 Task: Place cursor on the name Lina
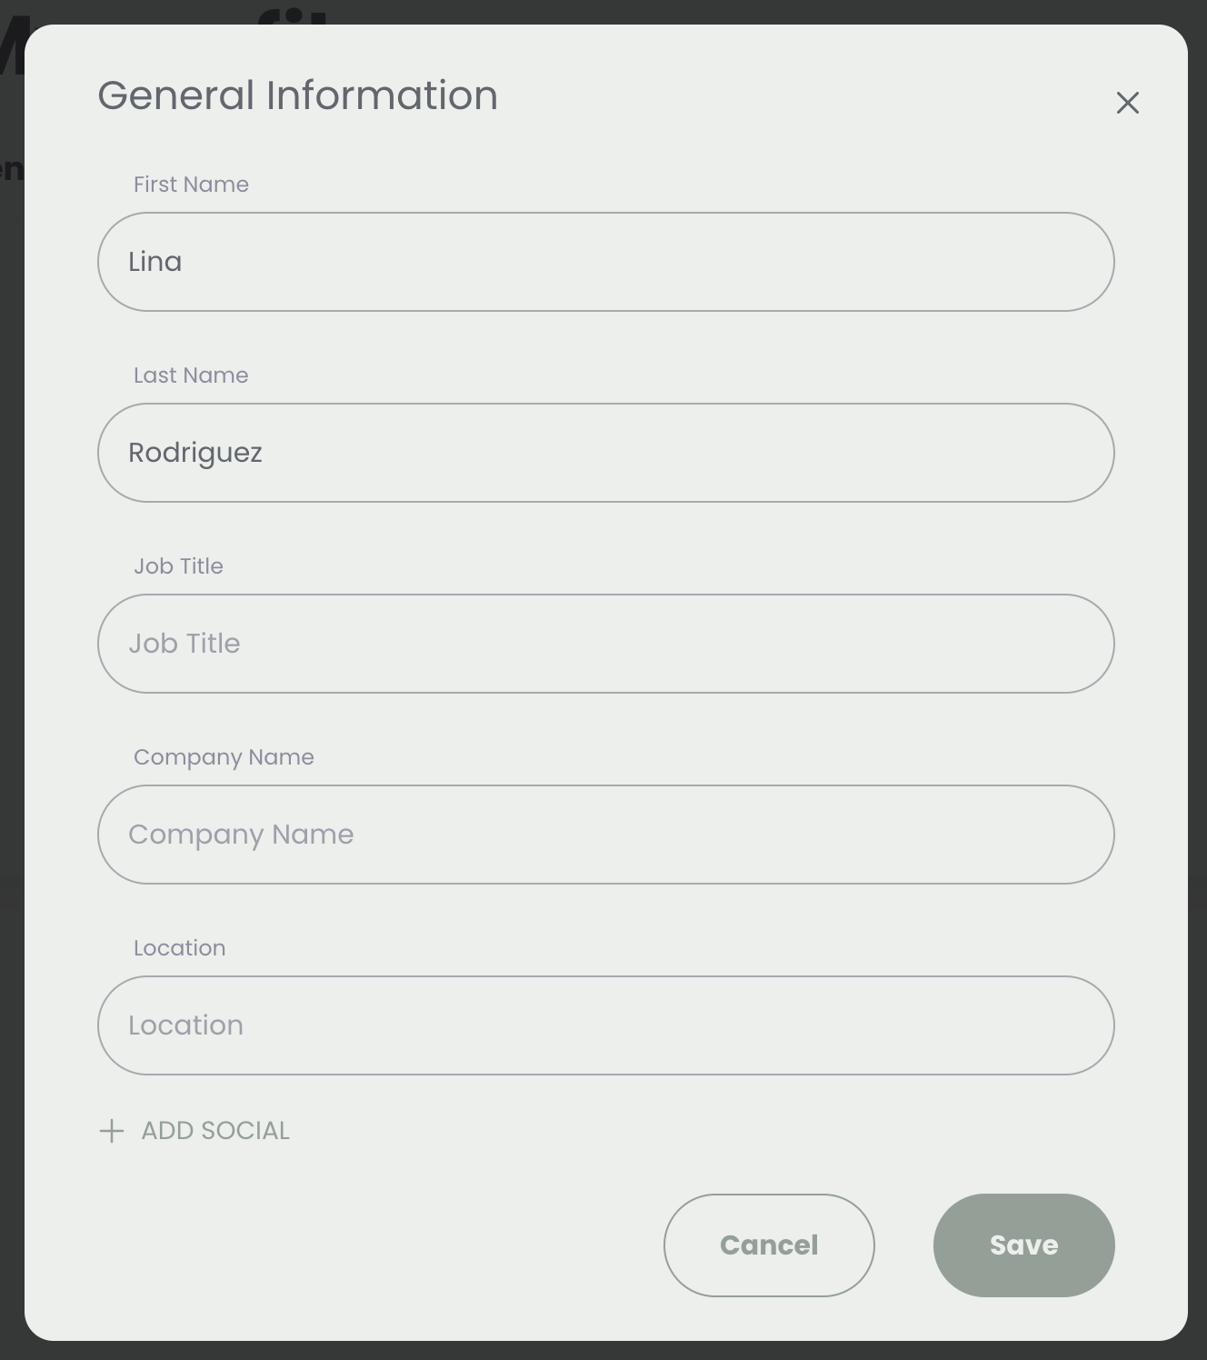[155, 262]
